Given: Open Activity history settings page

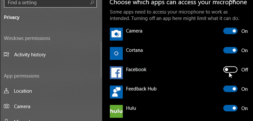Looking at the screenshot, I should [30, 55].
